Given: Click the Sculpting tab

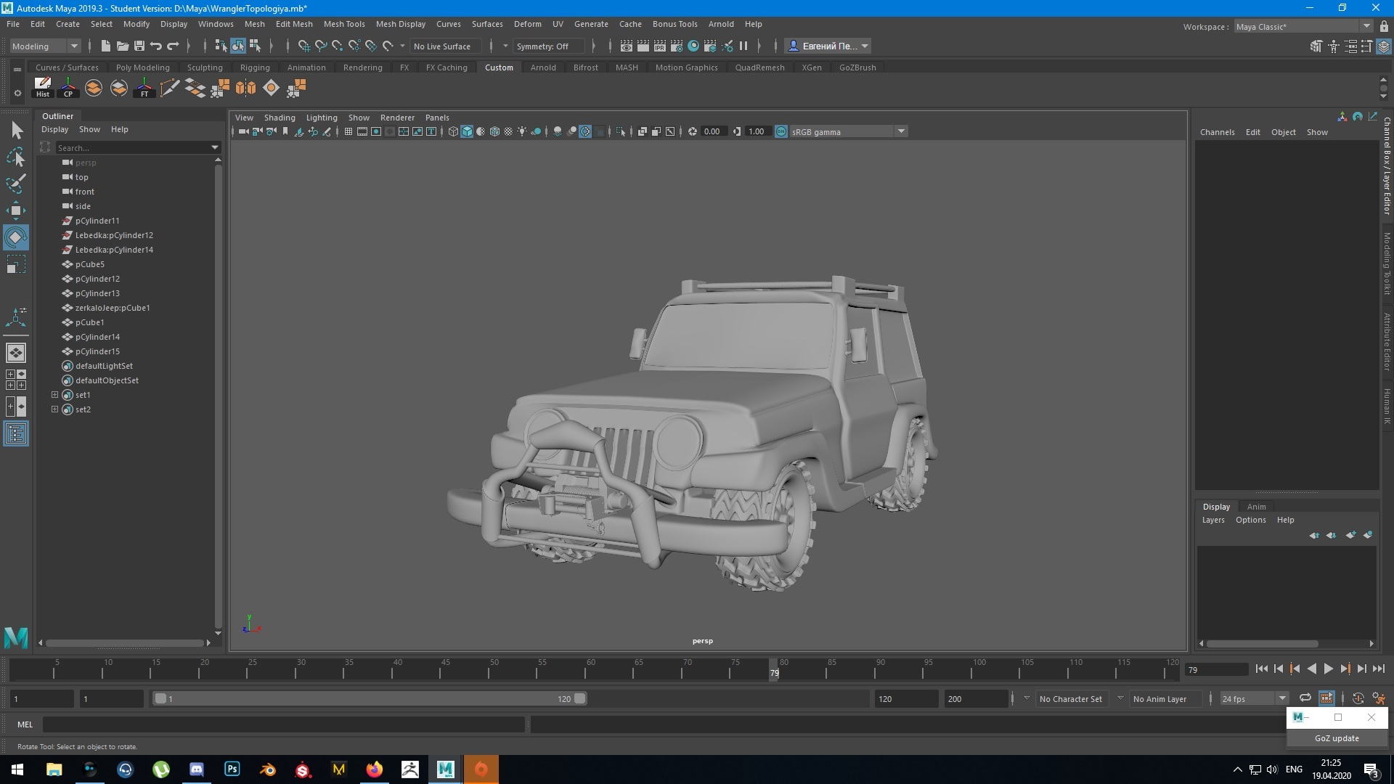Looking at the screenshot, I should (x=204, y=67).
